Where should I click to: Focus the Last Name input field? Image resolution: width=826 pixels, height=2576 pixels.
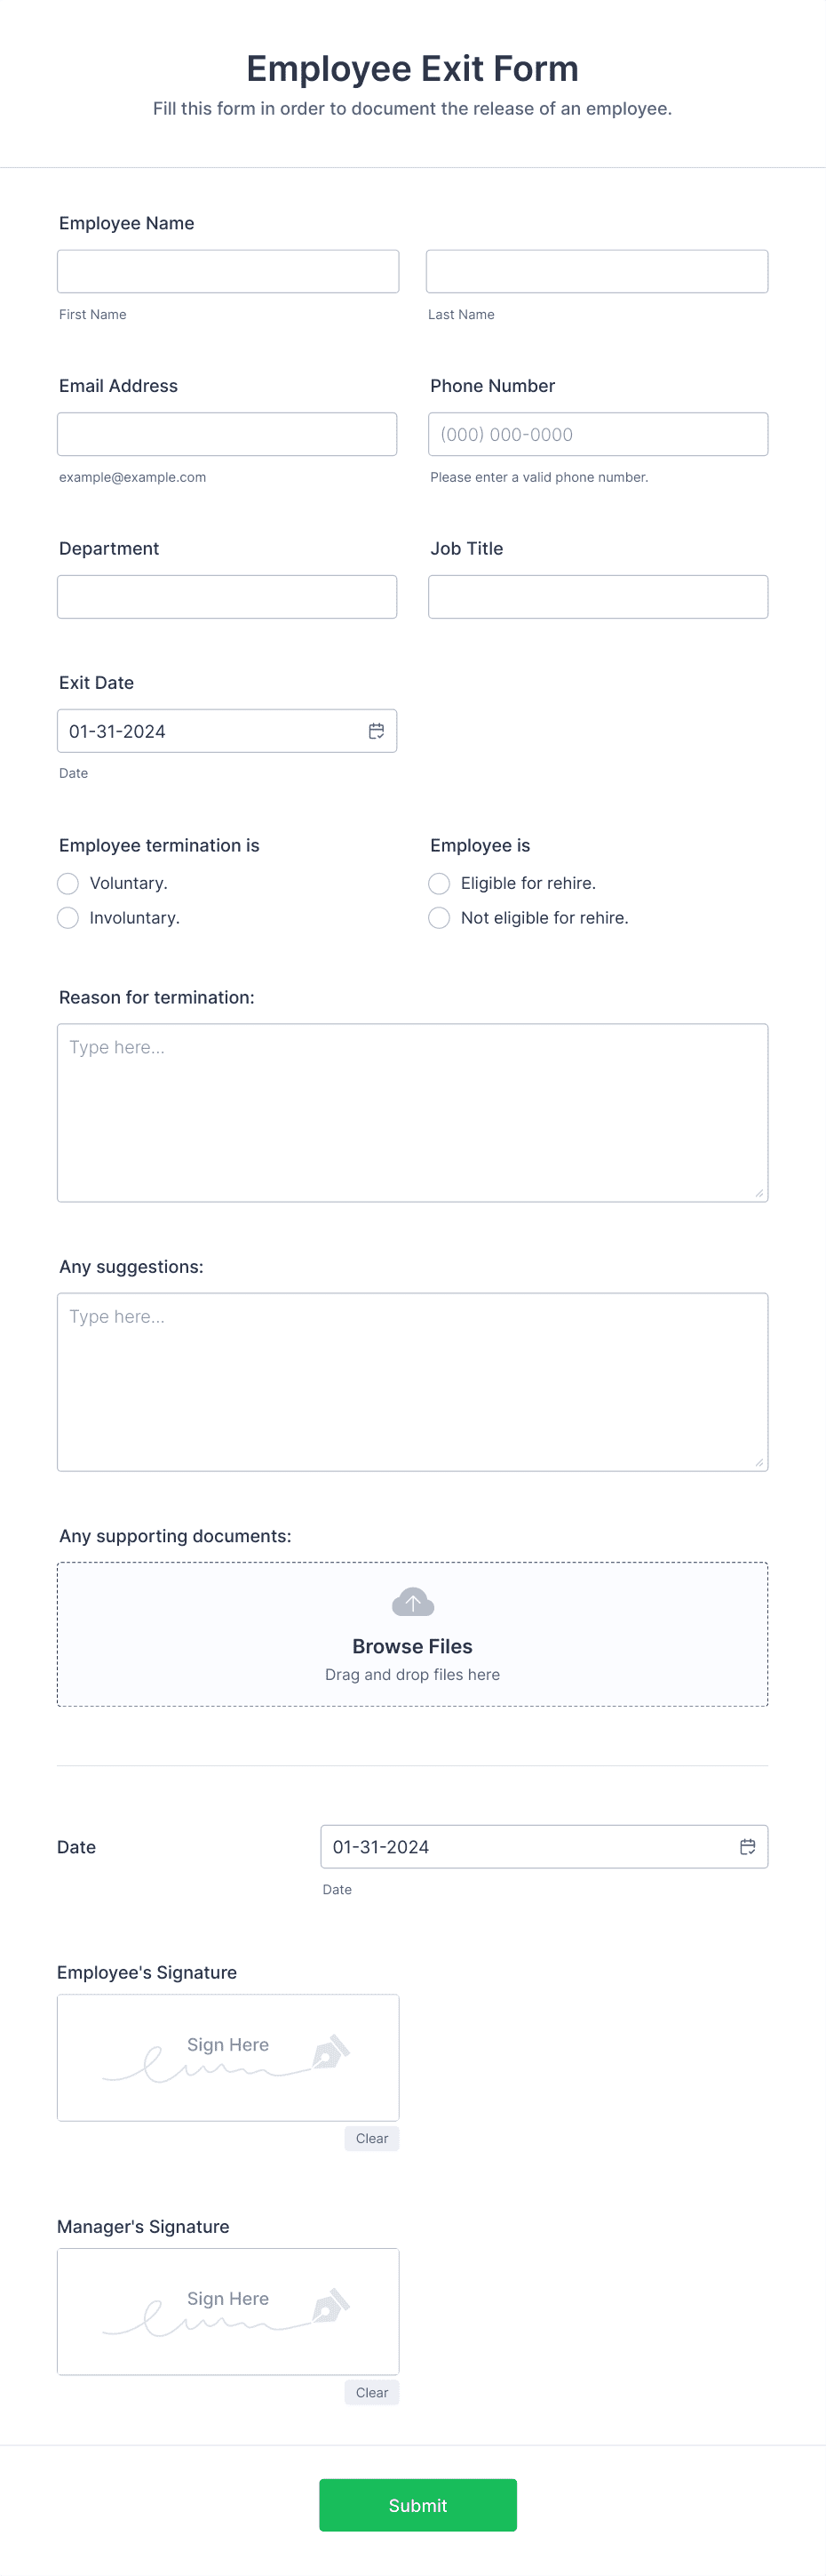596,271
